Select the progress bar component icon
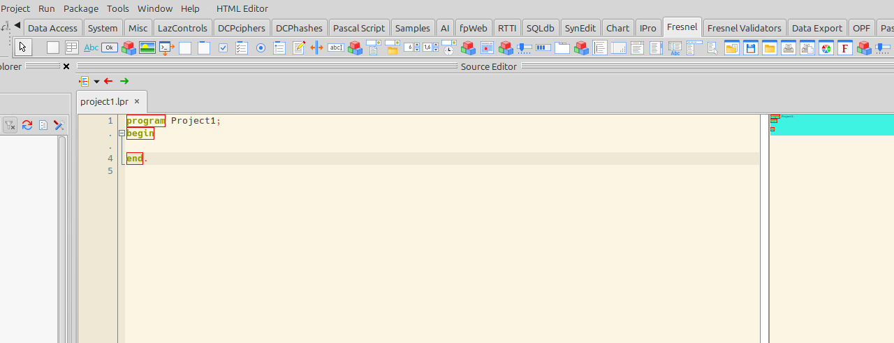894x343 pixels. click(543, 48)
